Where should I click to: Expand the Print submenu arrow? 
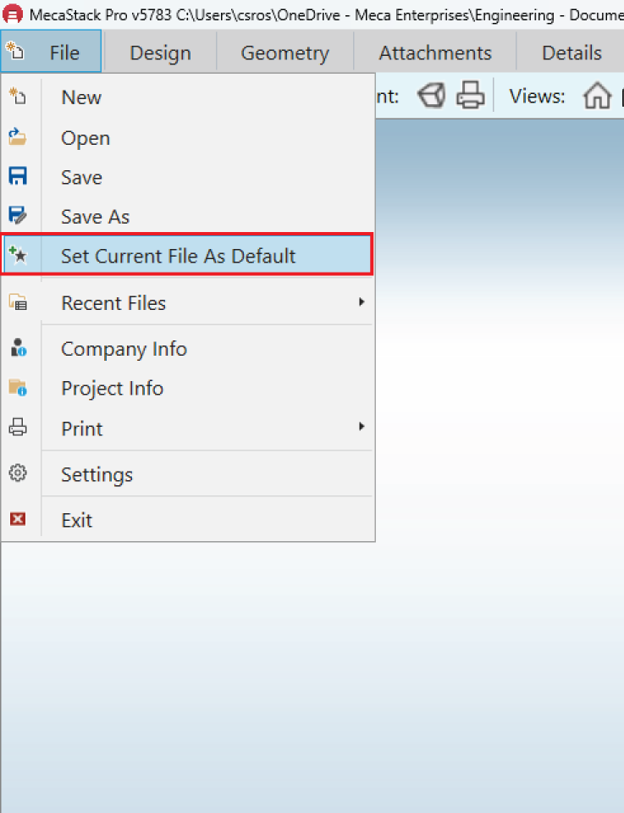pos(362,426)
